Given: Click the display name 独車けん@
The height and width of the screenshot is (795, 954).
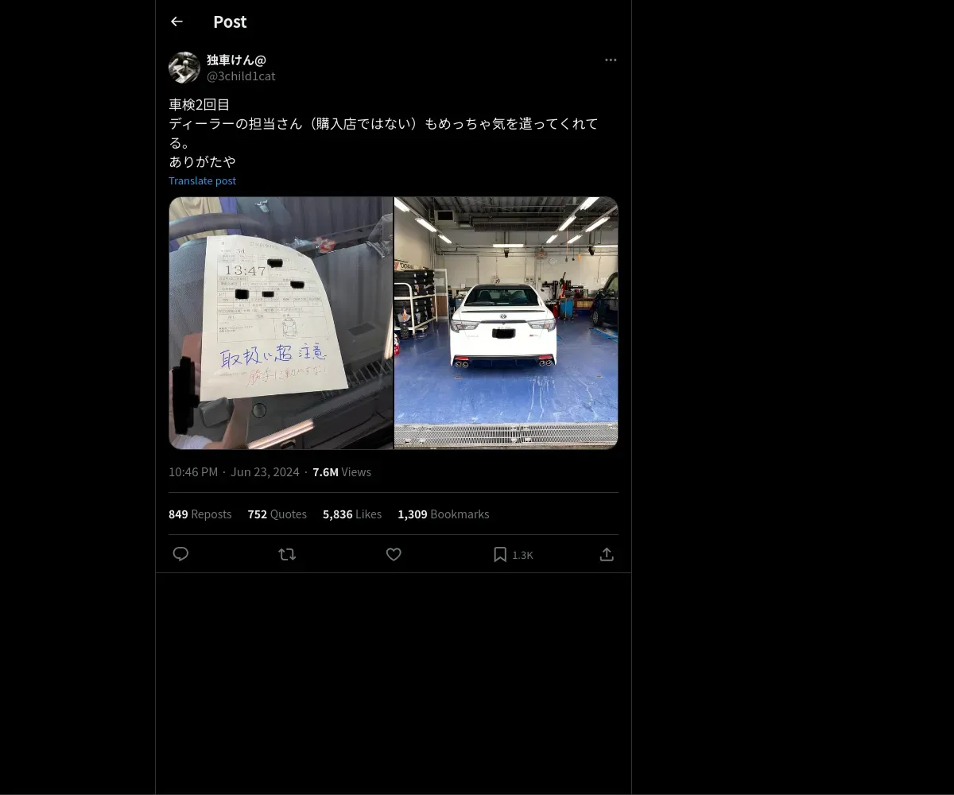Looking at the screenshot, I should (x=236, y=60).
